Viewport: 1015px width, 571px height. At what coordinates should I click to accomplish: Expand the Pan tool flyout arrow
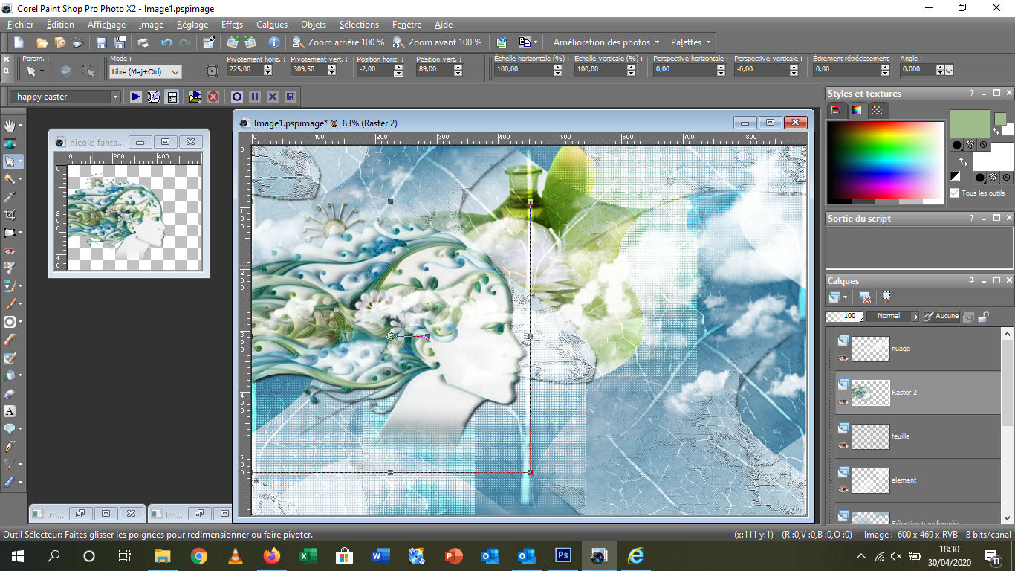(20, 126)
